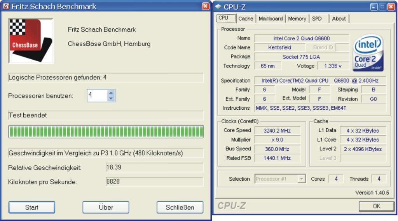Image resolution: width=398 pixels, height=221 pixels.
Task: Click the Logische Prozessoren gefunden: 4 field
Action: coord(106,78)
